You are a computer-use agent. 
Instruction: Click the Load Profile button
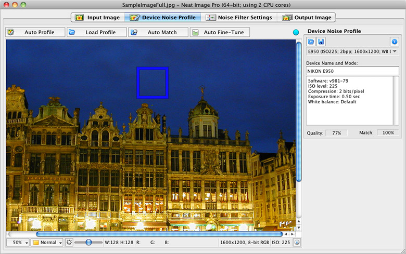point(97,32)
